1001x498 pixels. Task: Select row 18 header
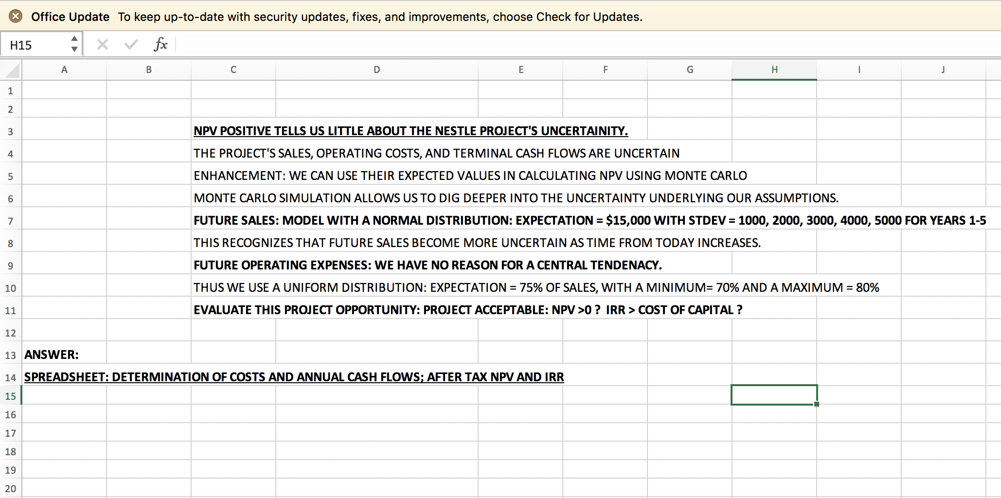tap(11, 451)
